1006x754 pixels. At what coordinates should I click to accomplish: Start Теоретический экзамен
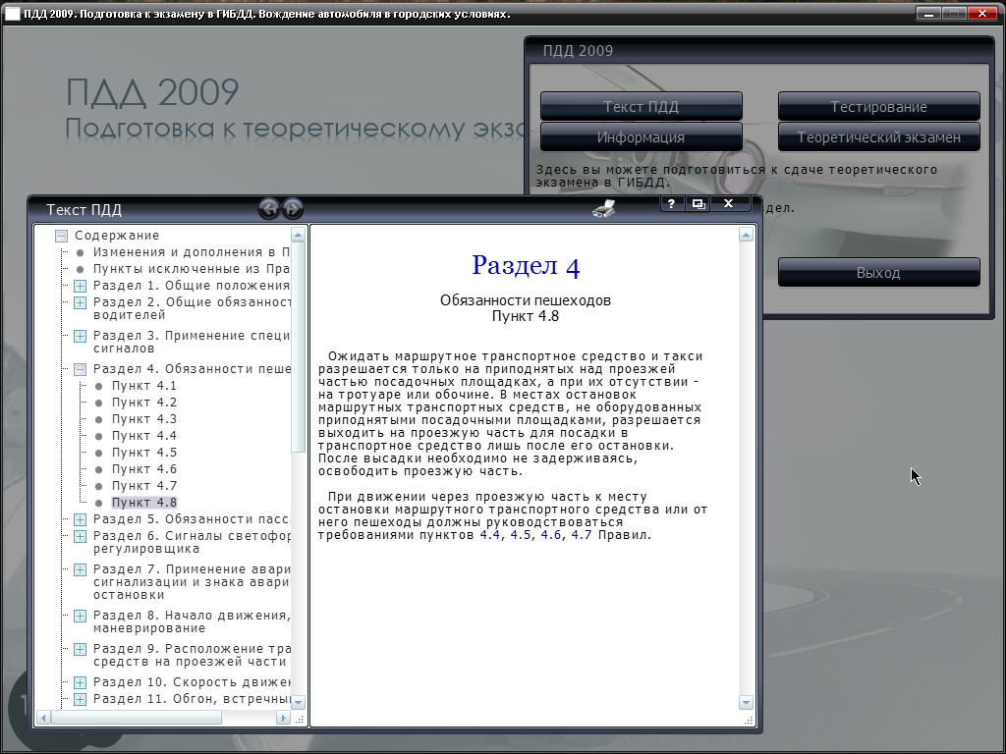pos(878,136)
